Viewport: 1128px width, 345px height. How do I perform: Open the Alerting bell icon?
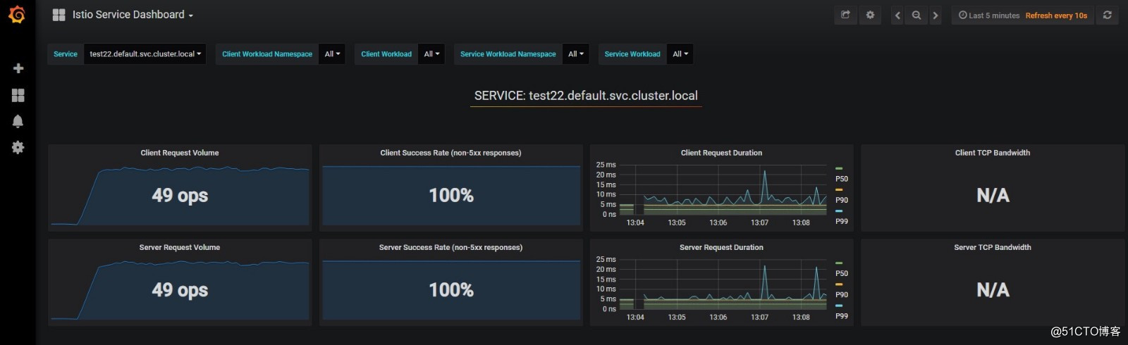[18, 121]
